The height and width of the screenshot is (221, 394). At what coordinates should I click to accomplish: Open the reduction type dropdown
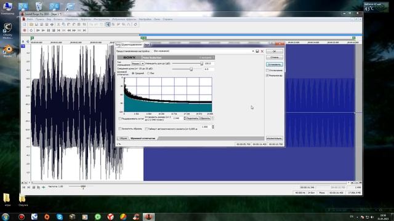pyautogui.click(x=138, y=64)
